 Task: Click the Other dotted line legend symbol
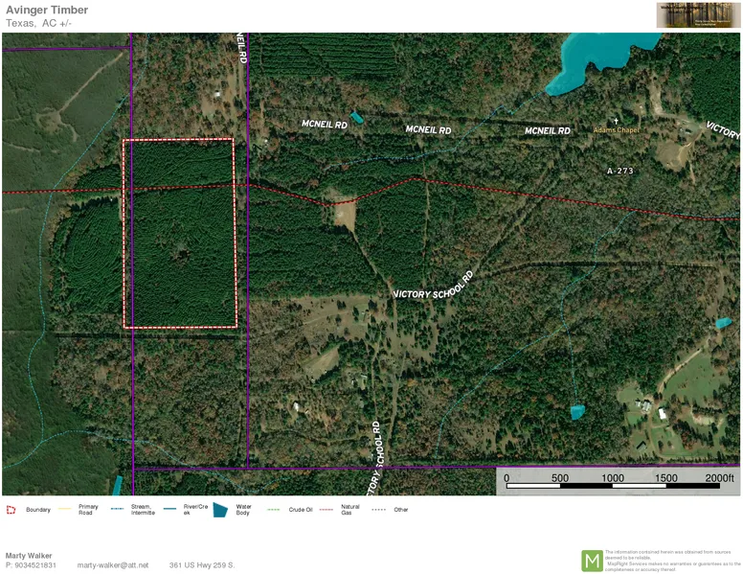click(379, 508)
